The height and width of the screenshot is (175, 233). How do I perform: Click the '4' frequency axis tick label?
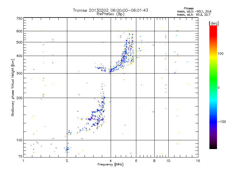coord(111,161)
